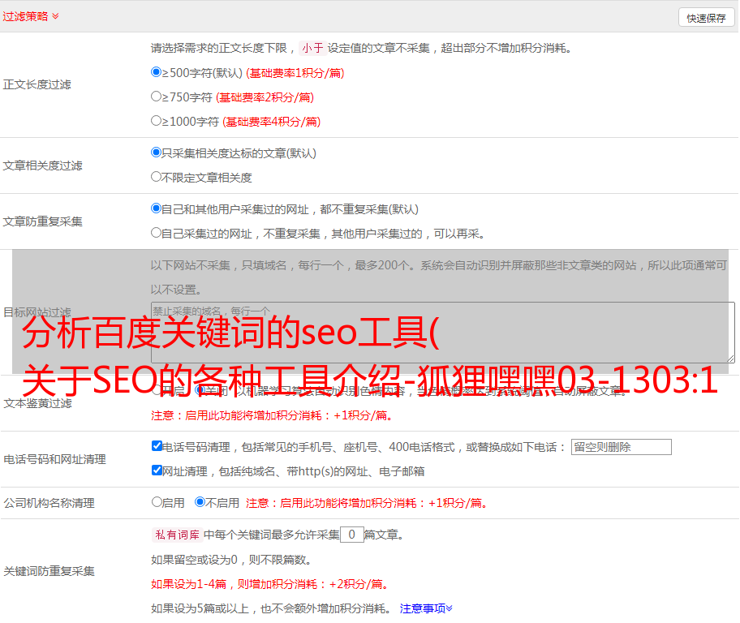Expand the 注意事项 link
This screenshot has height=623, width=740.
pos(426,608)
